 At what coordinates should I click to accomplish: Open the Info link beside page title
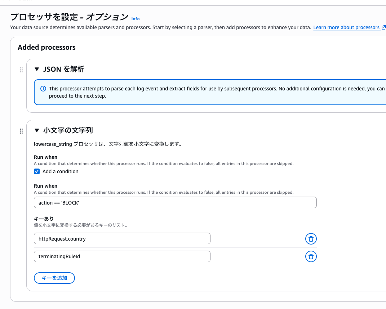click(x=135, y=19)
